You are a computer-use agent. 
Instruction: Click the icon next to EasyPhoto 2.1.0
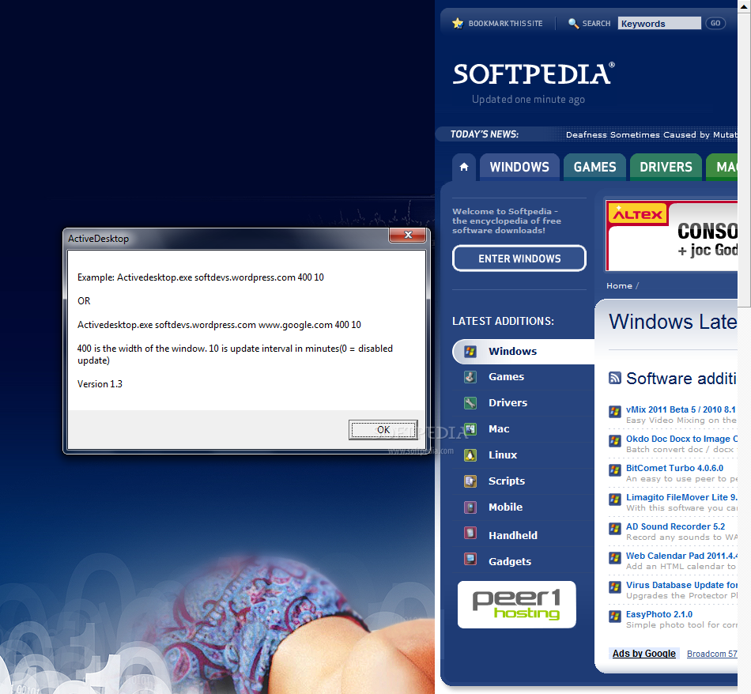(614, 616)
